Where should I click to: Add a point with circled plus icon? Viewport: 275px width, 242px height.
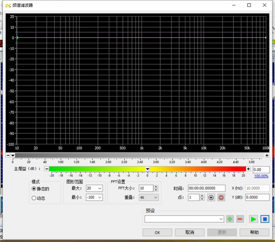pyautogui.click(x=211, y=197)
